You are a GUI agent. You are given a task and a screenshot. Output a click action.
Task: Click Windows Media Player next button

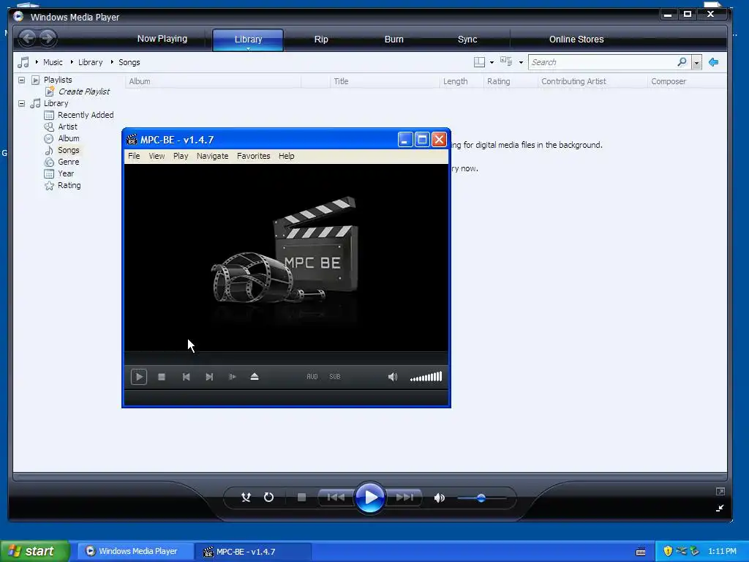[404, 498]
